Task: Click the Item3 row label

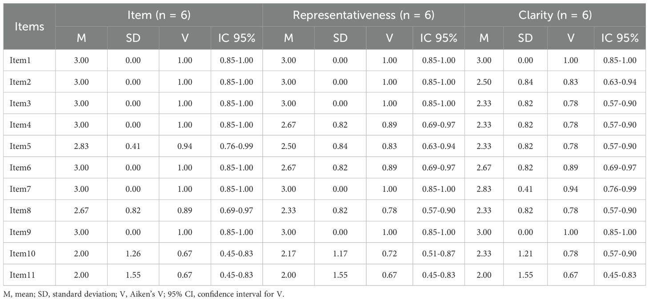Action: pyautogui.click(x=20, y=103)
